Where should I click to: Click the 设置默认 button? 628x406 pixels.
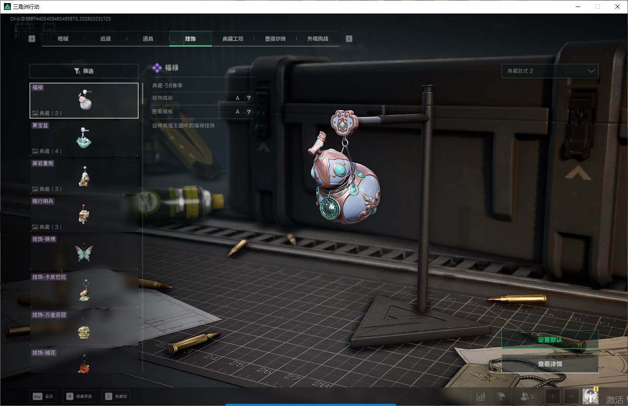click(550, 340)
